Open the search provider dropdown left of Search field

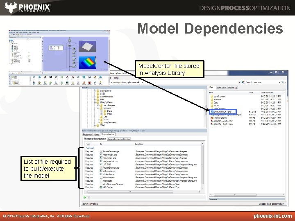click(x=240, y=82)
